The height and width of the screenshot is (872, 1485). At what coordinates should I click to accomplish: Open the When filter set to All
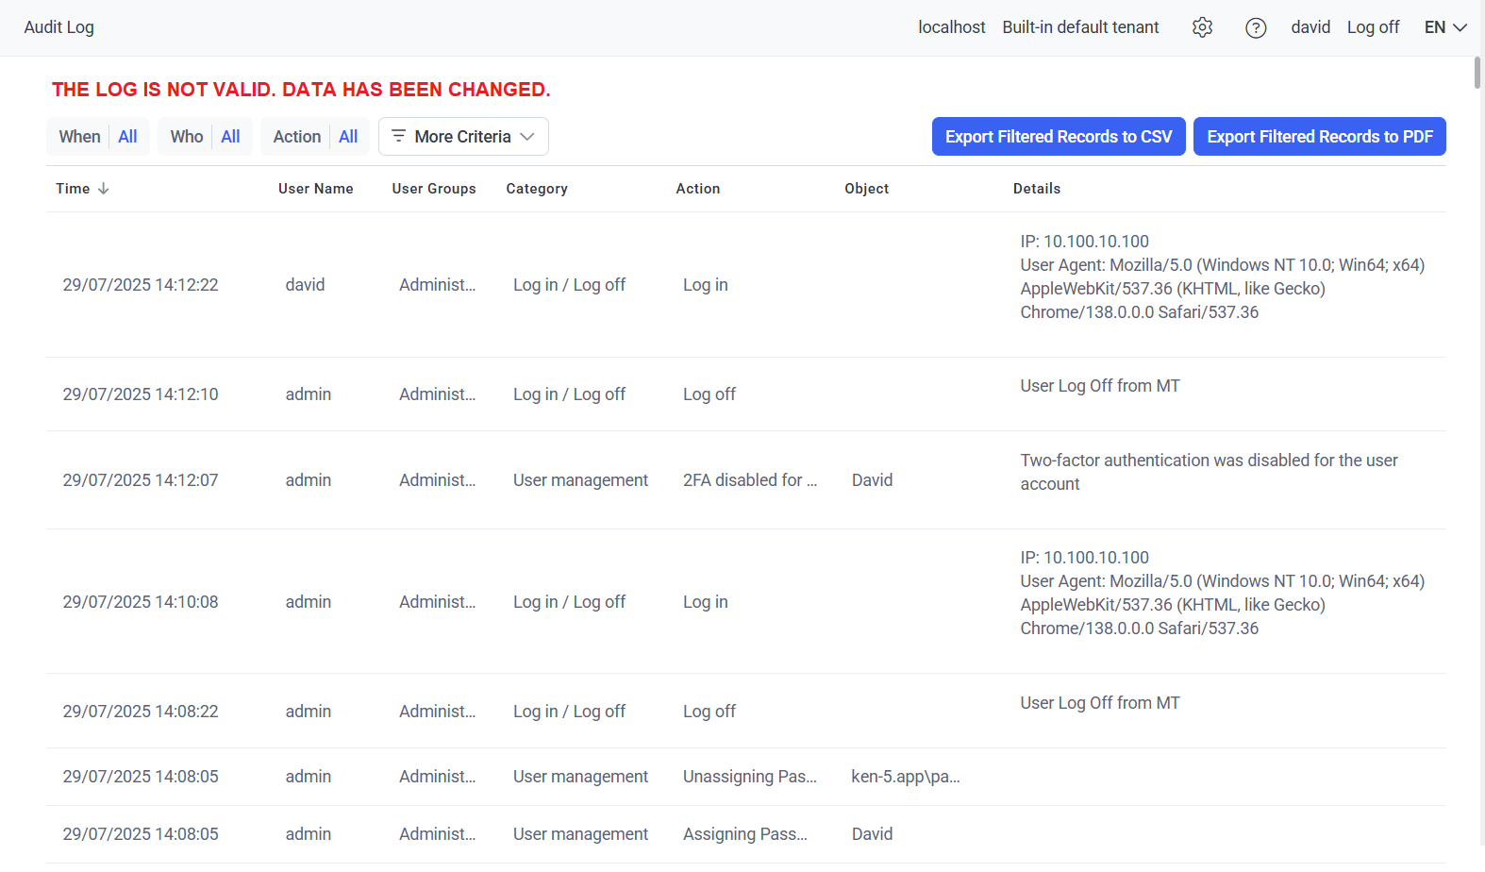click(x=98, y=137)
